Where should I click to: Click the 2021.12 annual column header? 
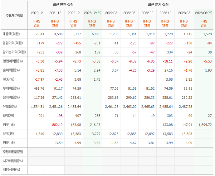[x=55, y=13]
